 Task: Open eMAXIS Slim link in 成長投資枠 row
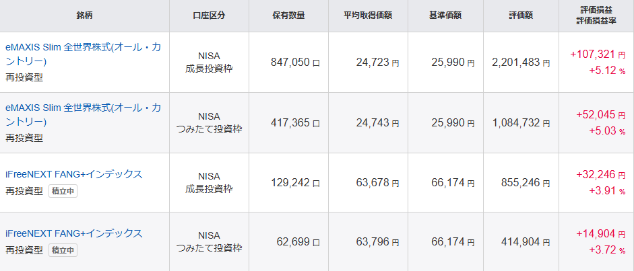pos(84,54)
